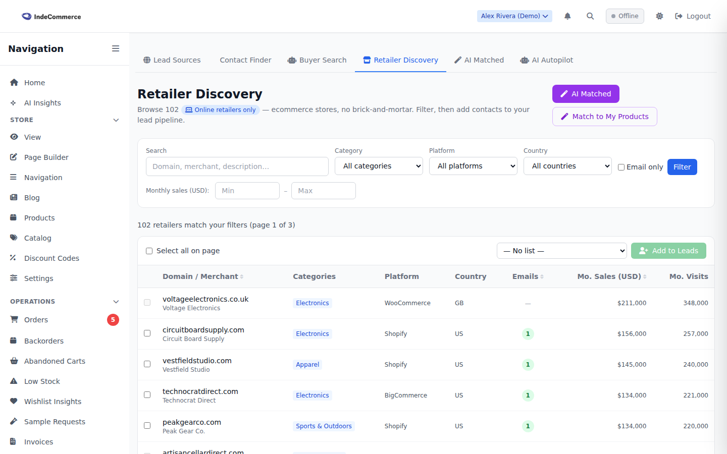Collapse the sidebar with the hamburger icon
727x454 pixels.
click(x=116, y=48)
